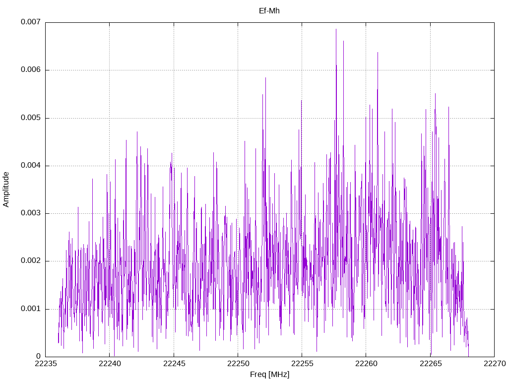Click x-axis tick label 22250
This screenshot has width=508, height=381.
[x=238, y=364]
